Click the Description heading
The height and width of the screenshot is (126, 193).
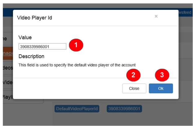tap(31, 57)
